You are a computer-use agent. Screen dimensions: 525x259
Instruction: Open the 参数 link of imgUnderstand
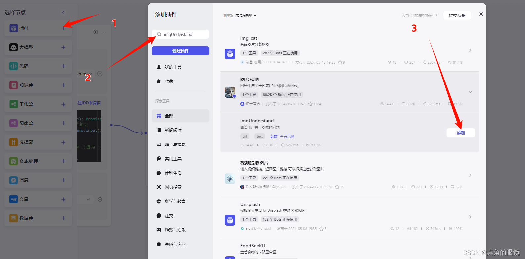pos(274,136)
